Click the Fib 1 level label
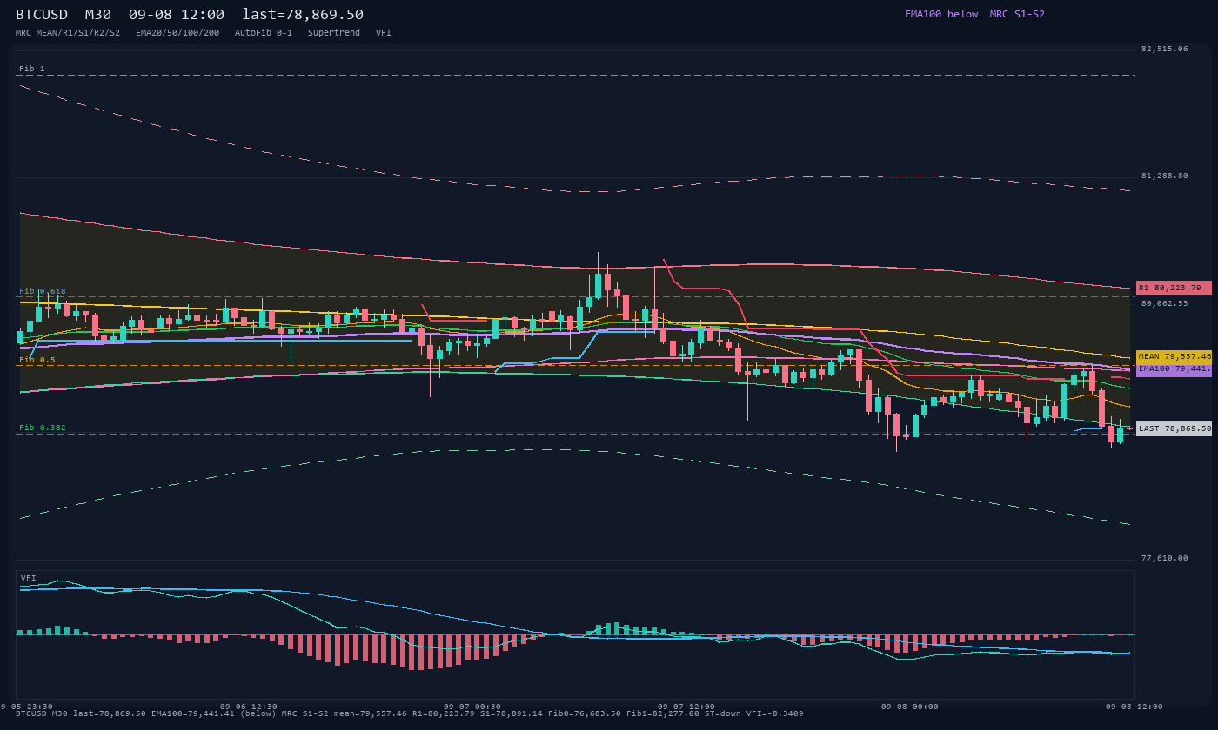The width and height of the screenshot is (1218, 730). pyautogui.click(x=32, y=69)
